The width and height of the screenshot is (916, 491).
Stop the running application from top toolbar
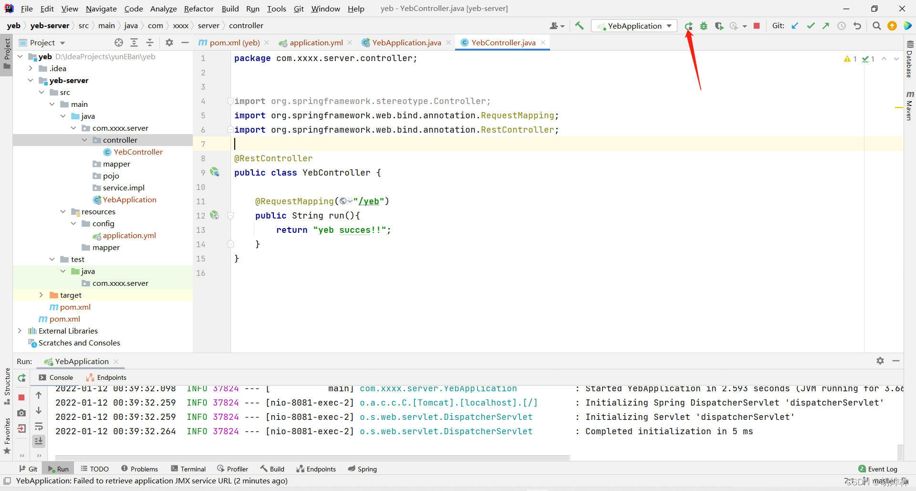[x=757, y=26]
